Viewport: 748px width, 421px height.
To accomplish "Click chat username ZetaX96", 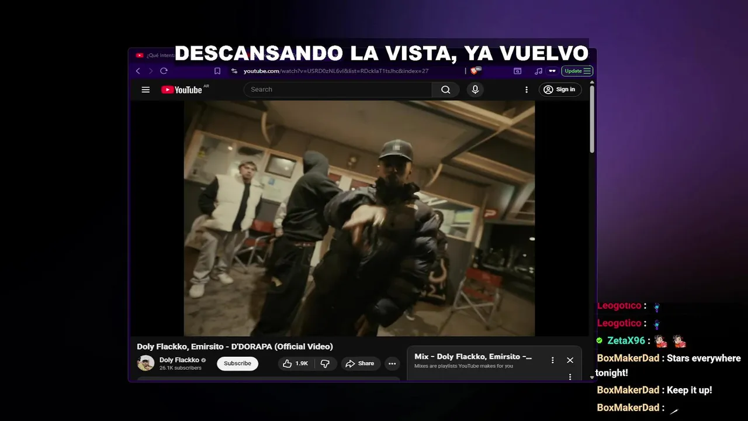I will point(626,340).
